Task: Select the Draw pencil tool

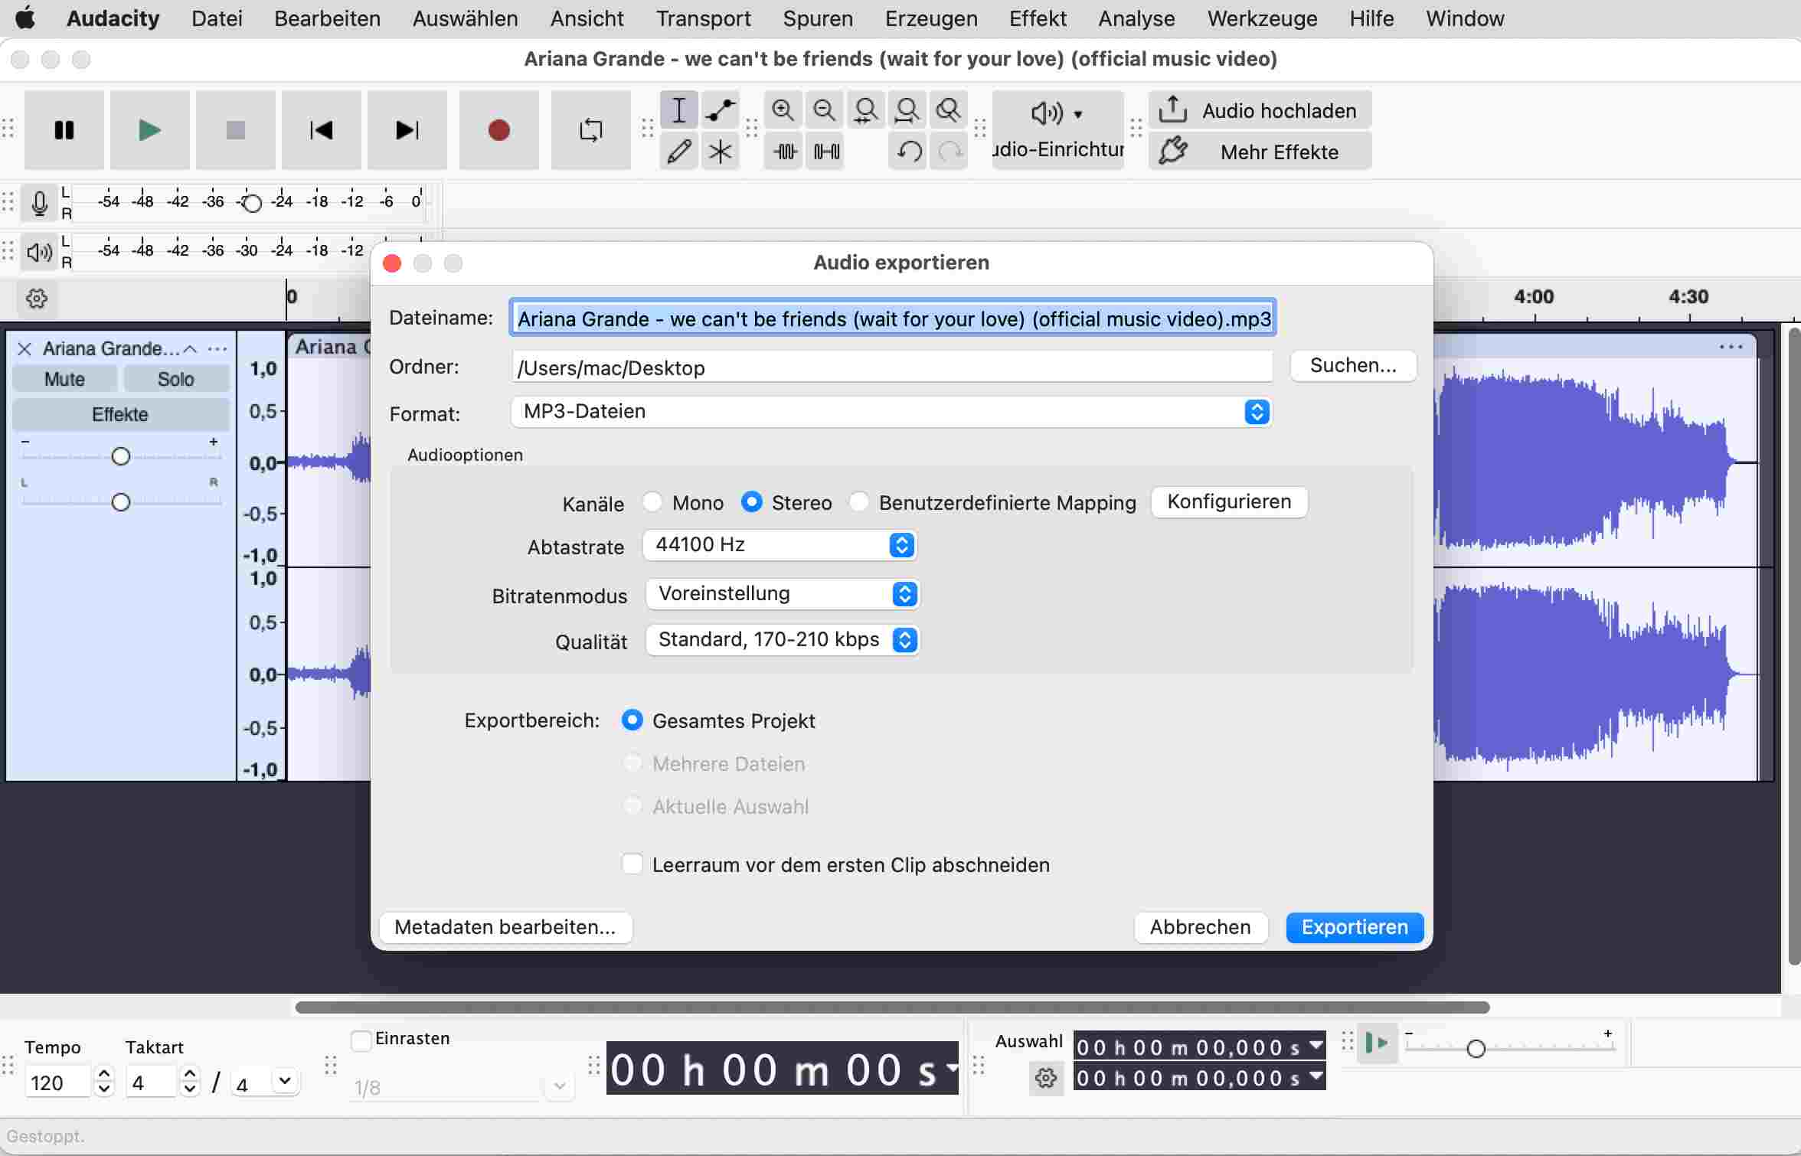Action: (678, 152)
